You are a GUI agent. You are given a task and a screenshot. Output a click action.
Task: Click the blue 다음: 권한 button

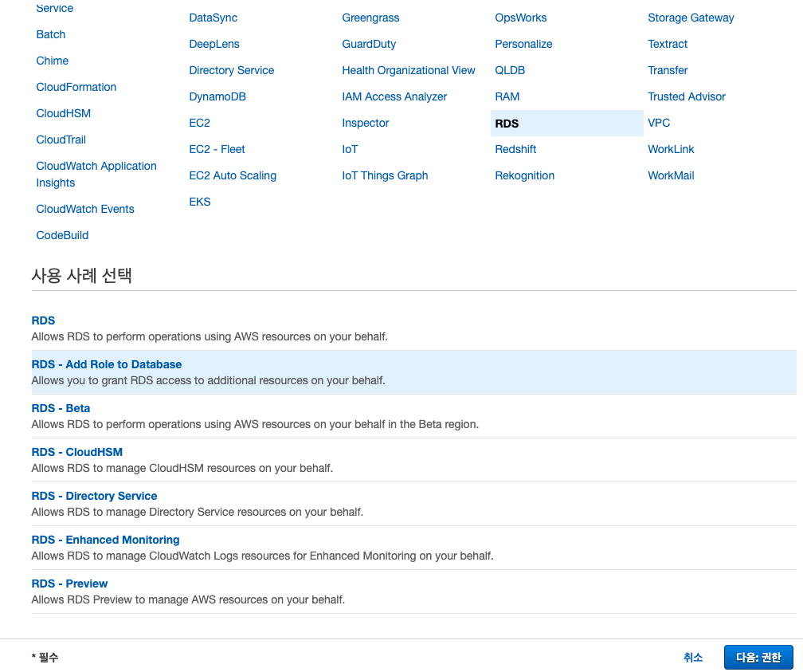(x=758, y=658)
